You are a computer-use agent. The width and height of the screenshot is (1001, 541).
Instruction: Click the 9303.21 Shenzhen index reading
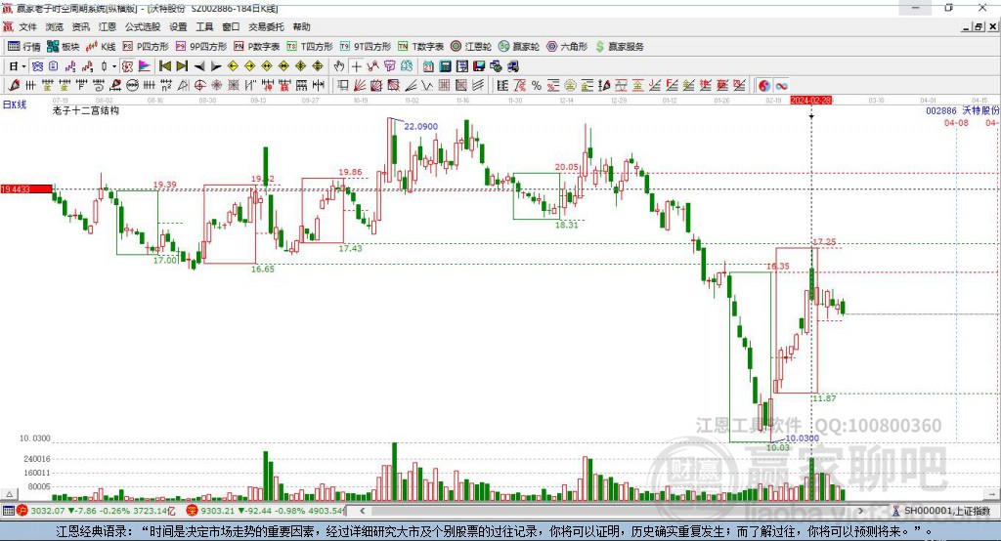point(218,511)
